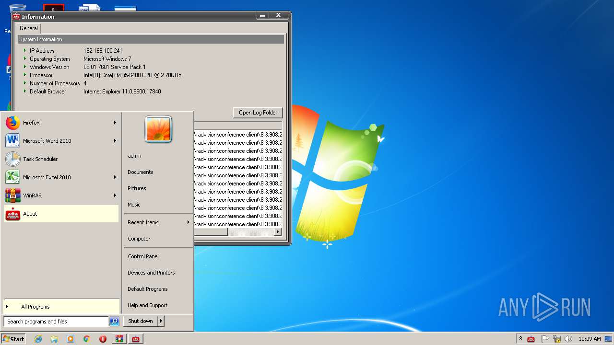Open Pictures from Start menu

click(137, 188)
